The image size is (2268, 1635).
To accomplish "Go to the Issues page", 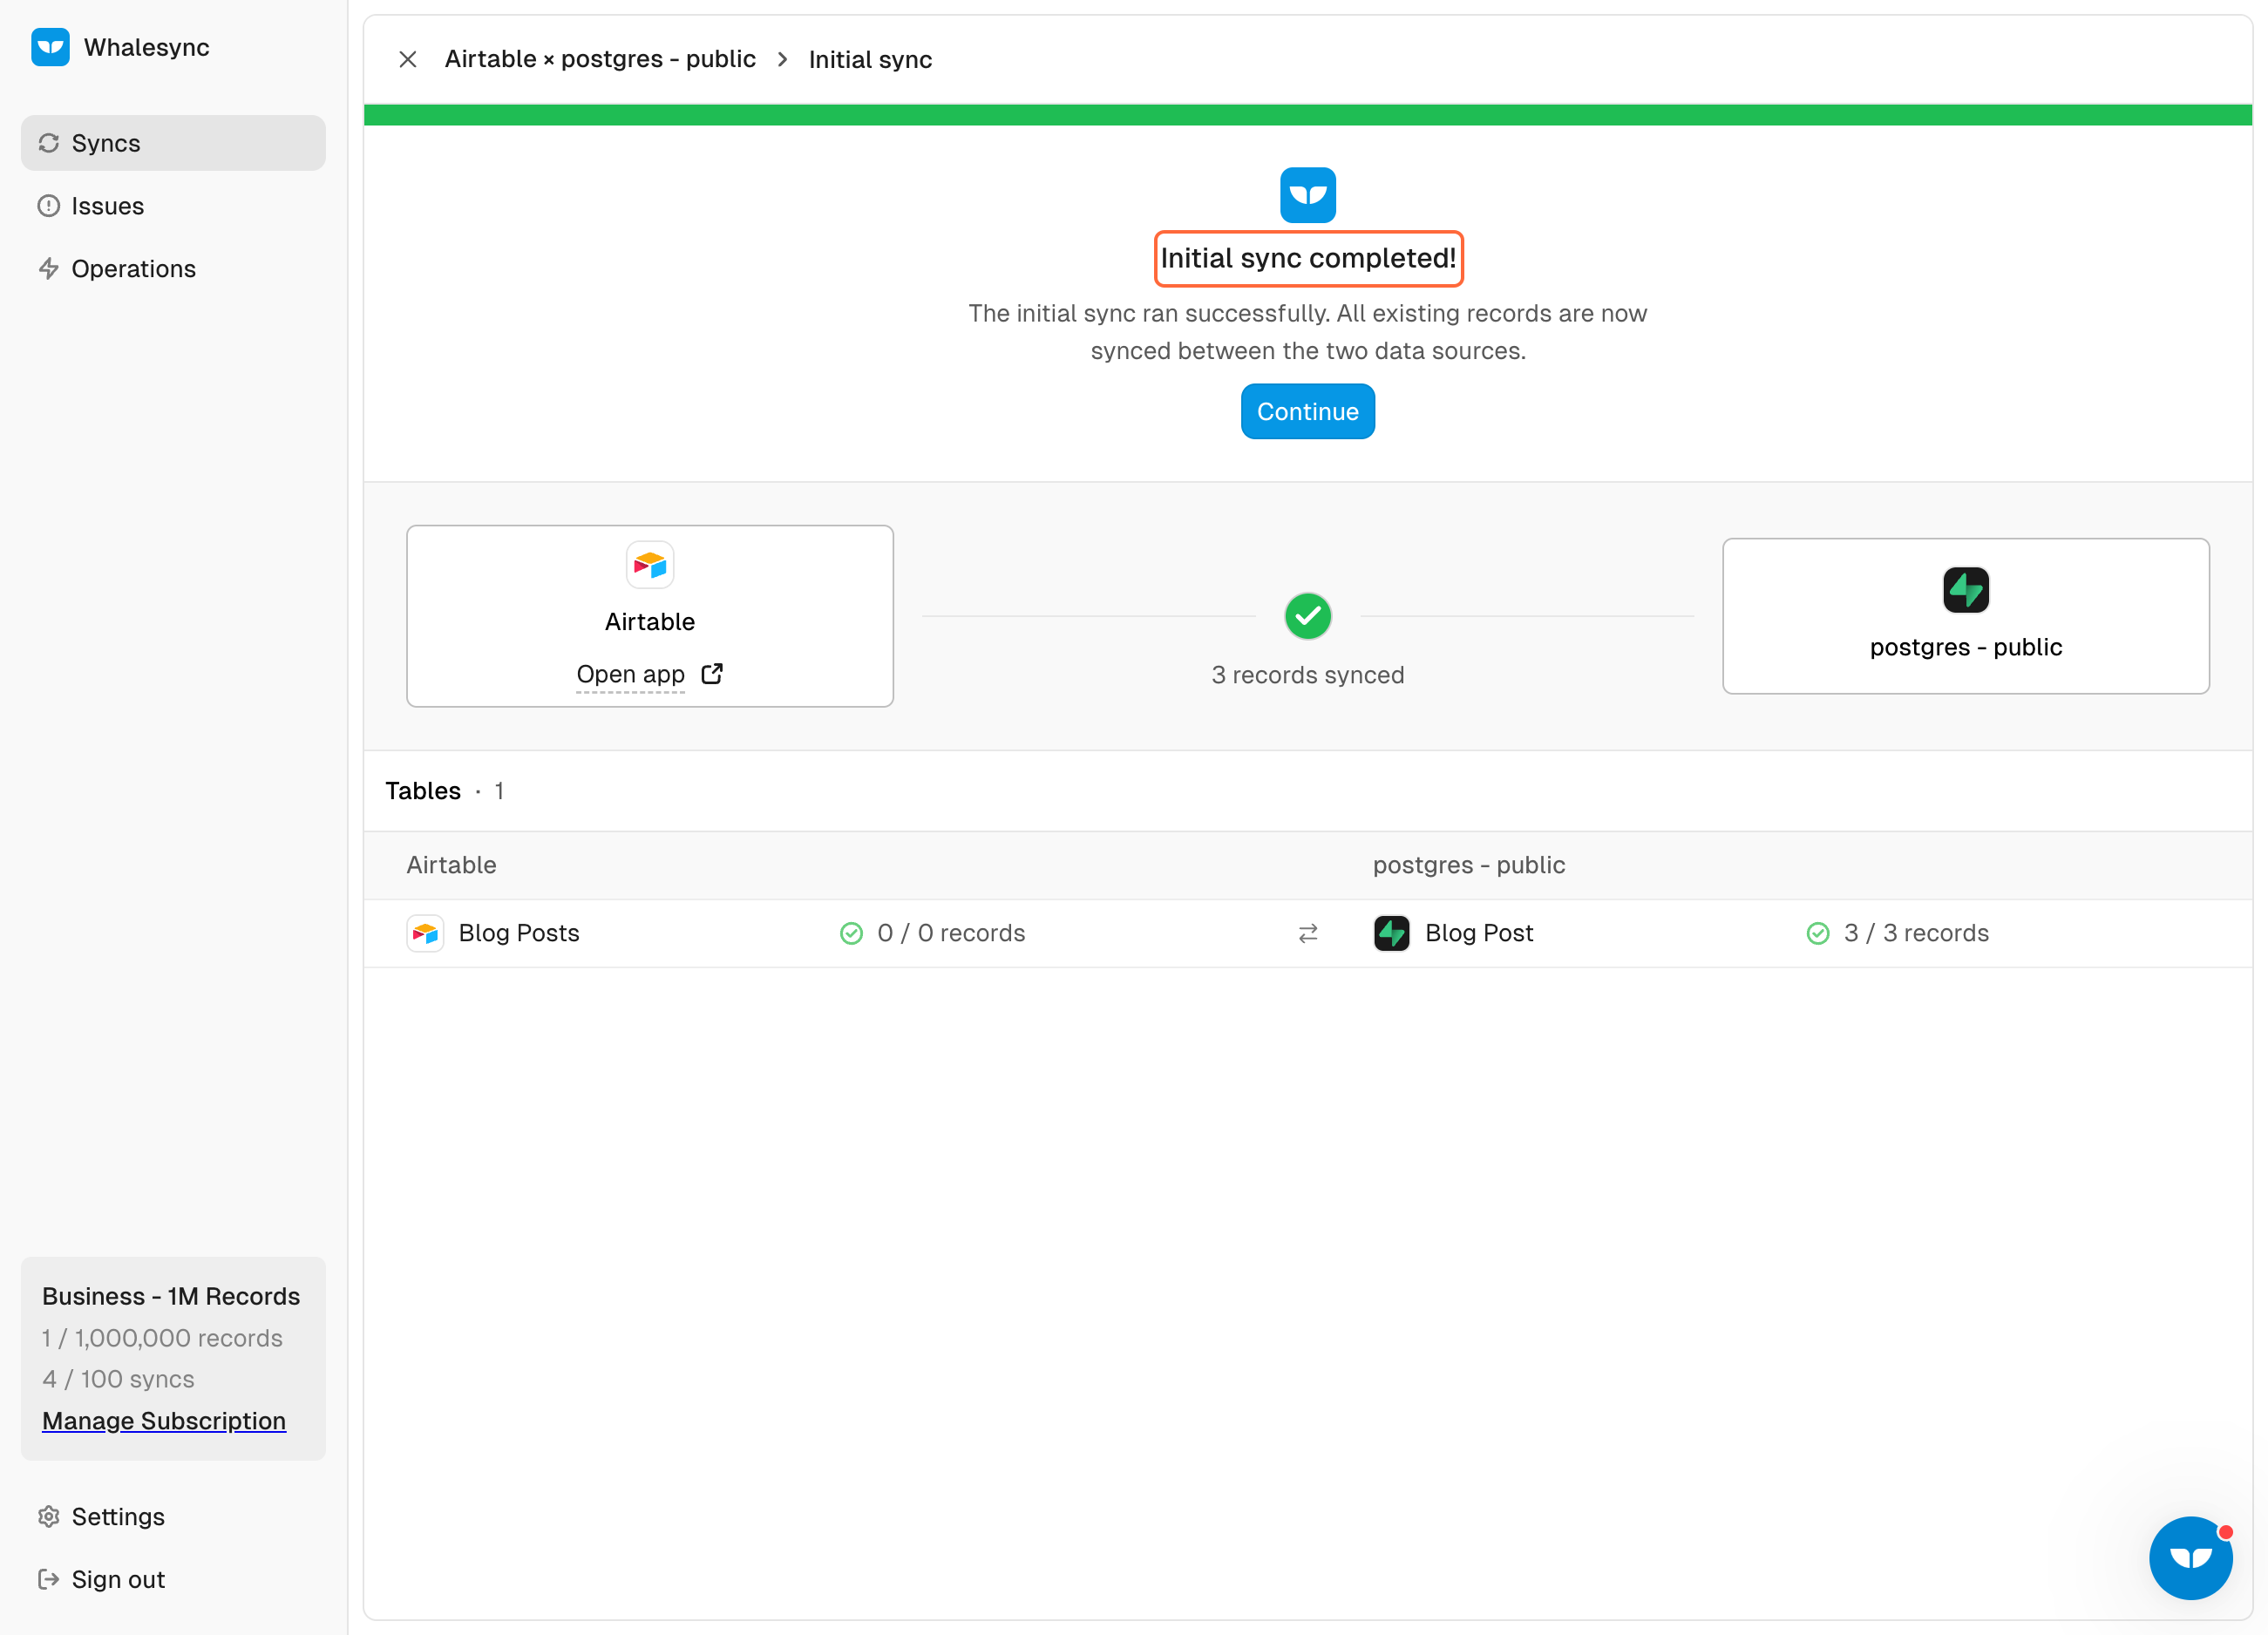I will (x=173, y=206).
